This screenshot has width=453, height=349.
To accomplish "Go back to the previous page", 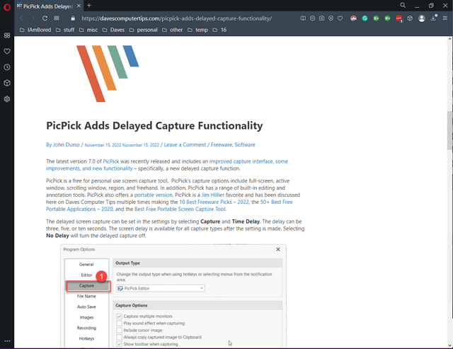I will (21, 18).
